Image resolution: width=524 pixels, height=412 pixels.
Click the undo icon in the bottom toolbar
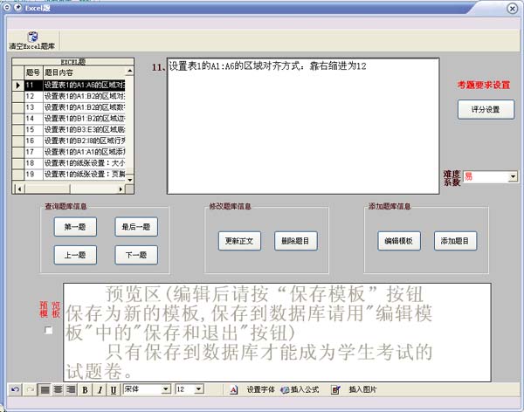pyautogui.click(x=15, y=389)
